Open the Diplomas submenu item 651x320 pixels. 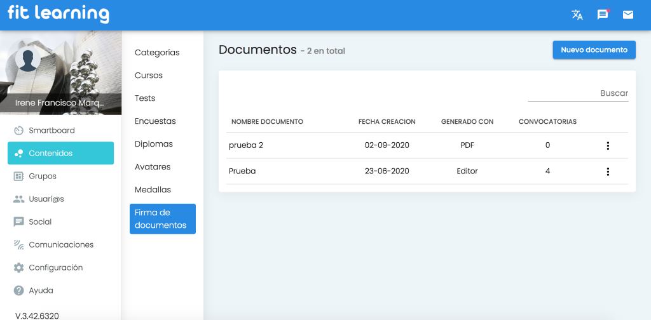tap(153, 144)
